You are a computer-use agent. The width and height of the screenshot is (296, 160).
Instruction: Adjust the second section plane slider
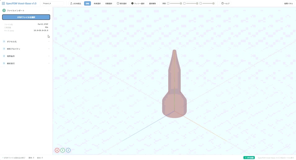tap(192, 3)
